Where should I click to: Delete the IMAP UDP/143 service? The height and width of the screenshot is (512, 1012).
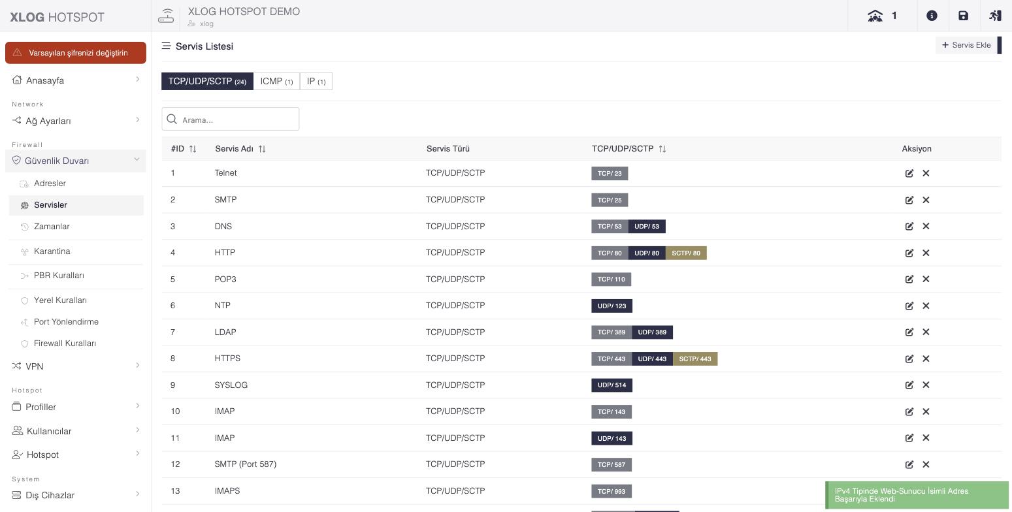coord(926,438)
